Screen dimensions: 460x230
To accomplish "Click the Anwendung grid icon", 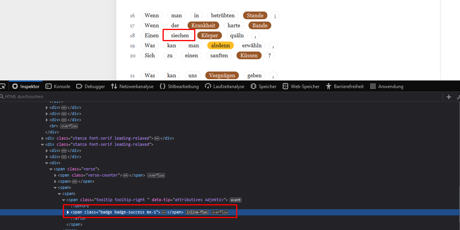I will tap(373, 86).
